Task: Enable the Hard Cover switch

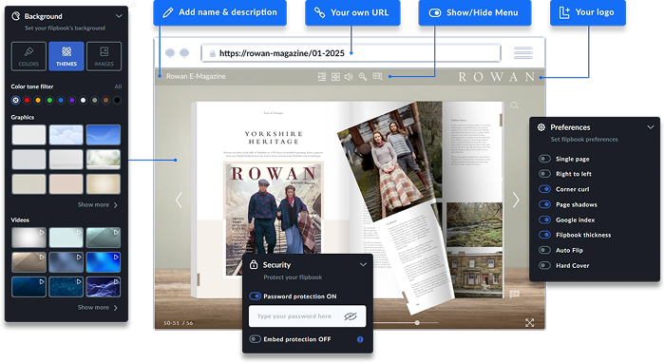Action: [x=544, y=265]
